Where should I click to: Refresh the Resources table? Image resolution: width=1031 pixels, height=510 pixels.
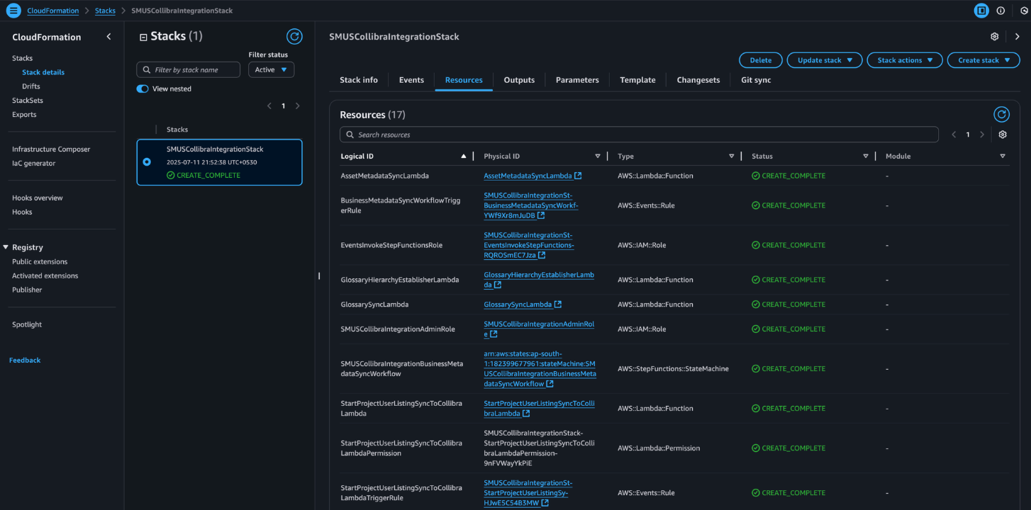point(1001,115)
